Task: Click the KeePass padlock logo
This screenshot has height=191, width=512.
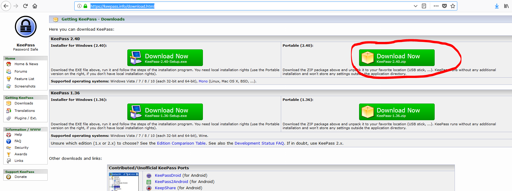Action: pos(26,27)
